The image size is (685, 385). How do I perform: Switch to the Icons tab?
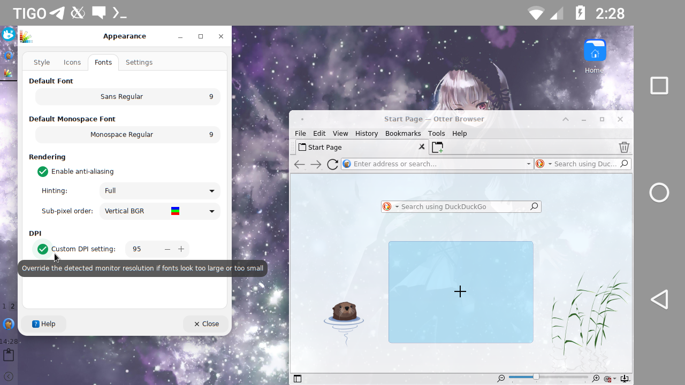[72, 63]
